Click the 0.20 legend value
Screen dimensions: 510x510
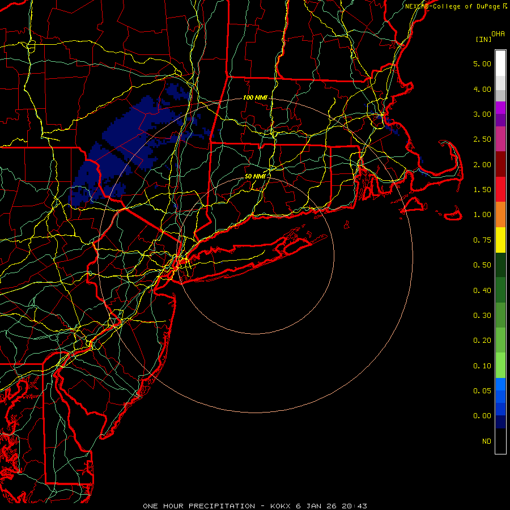click(x=482, y=341)
